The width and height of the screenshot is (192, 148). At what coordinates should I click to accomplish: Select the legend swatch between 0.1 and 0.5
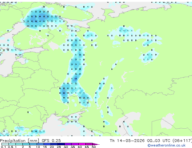5,144
